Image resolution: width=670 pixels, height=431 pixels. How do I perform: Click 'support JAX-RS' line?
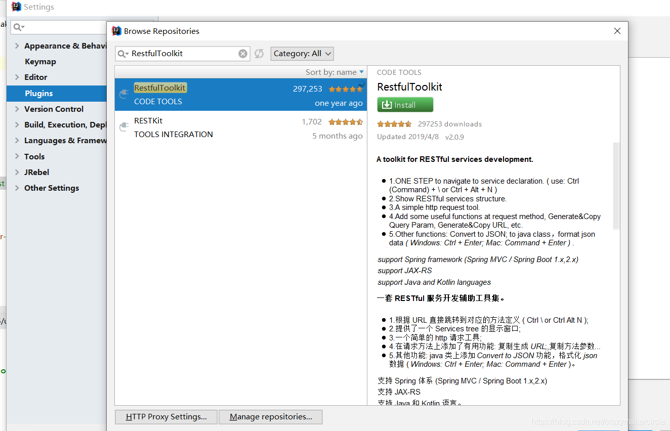(405, 271)
